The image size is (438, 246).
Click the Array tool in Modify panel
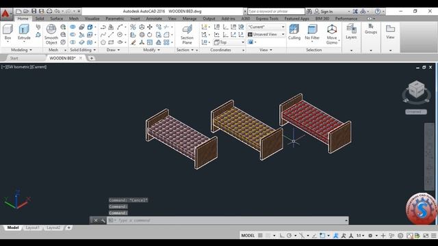tap(166, 42)
